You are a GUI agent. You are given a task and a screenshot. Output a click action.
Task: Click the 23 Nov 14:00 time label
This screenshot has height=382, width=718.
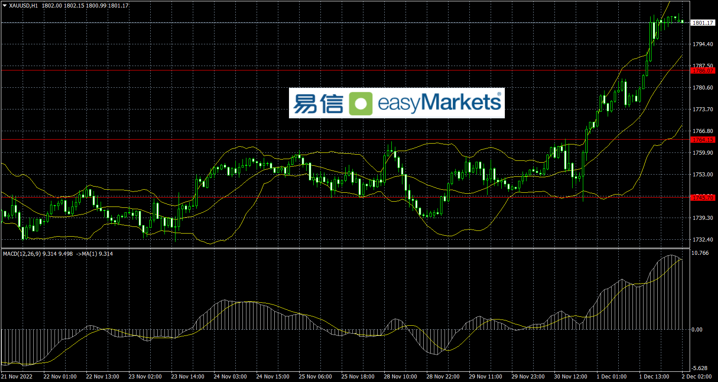(x=188, y=377)
